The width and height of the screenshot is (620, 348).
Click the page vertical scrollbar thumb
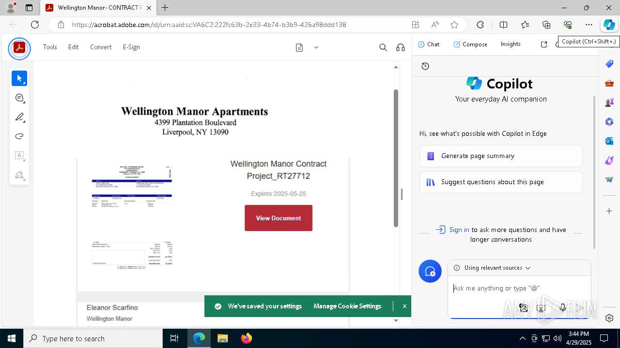(x=396, y=159)
